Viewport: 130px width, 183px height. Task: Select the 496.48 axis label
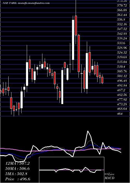[122, 81]
